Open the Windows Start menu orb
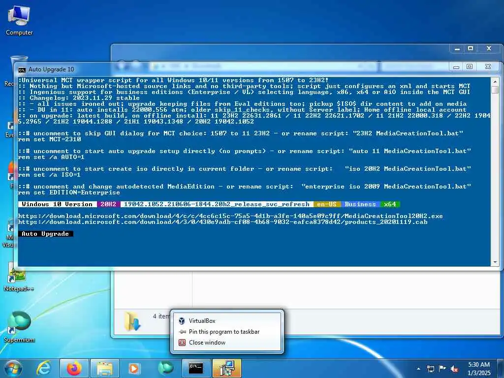 point(13,368)
